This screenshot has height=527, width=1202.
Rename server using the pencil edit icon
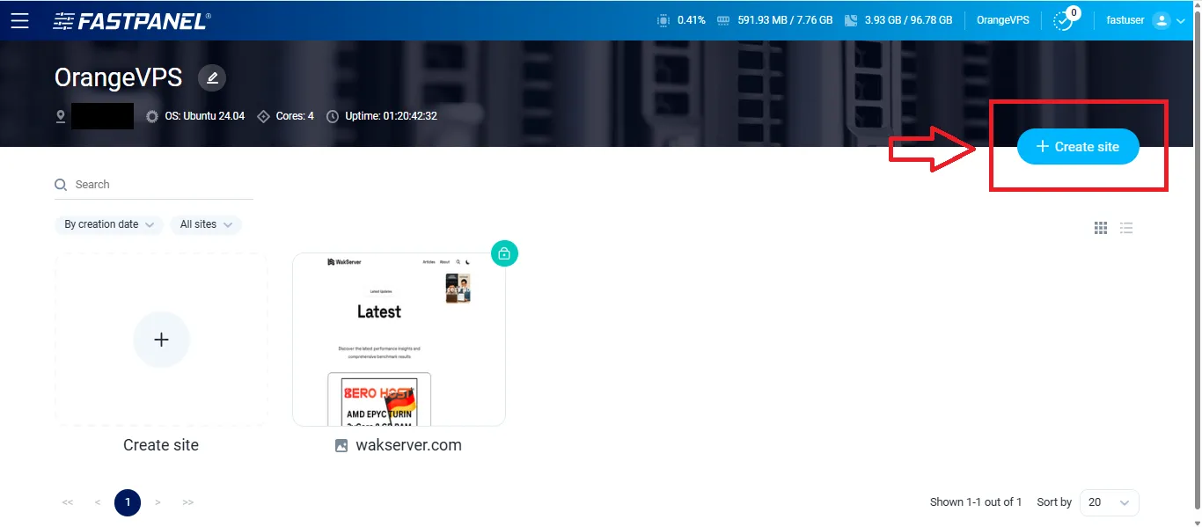[211, 77]
